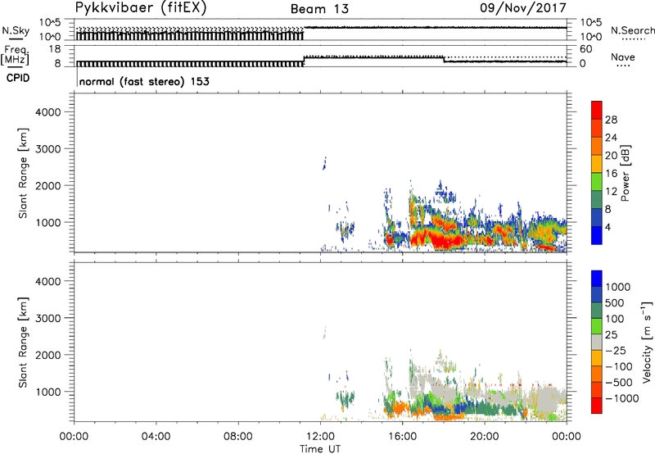
Task: Click the Power [dB] color bar label
Action: 625,173
